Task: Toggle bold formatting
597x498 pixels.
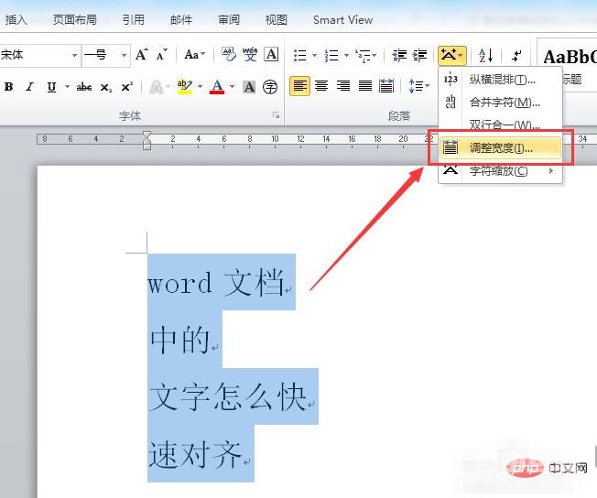Action: point(9,87)
